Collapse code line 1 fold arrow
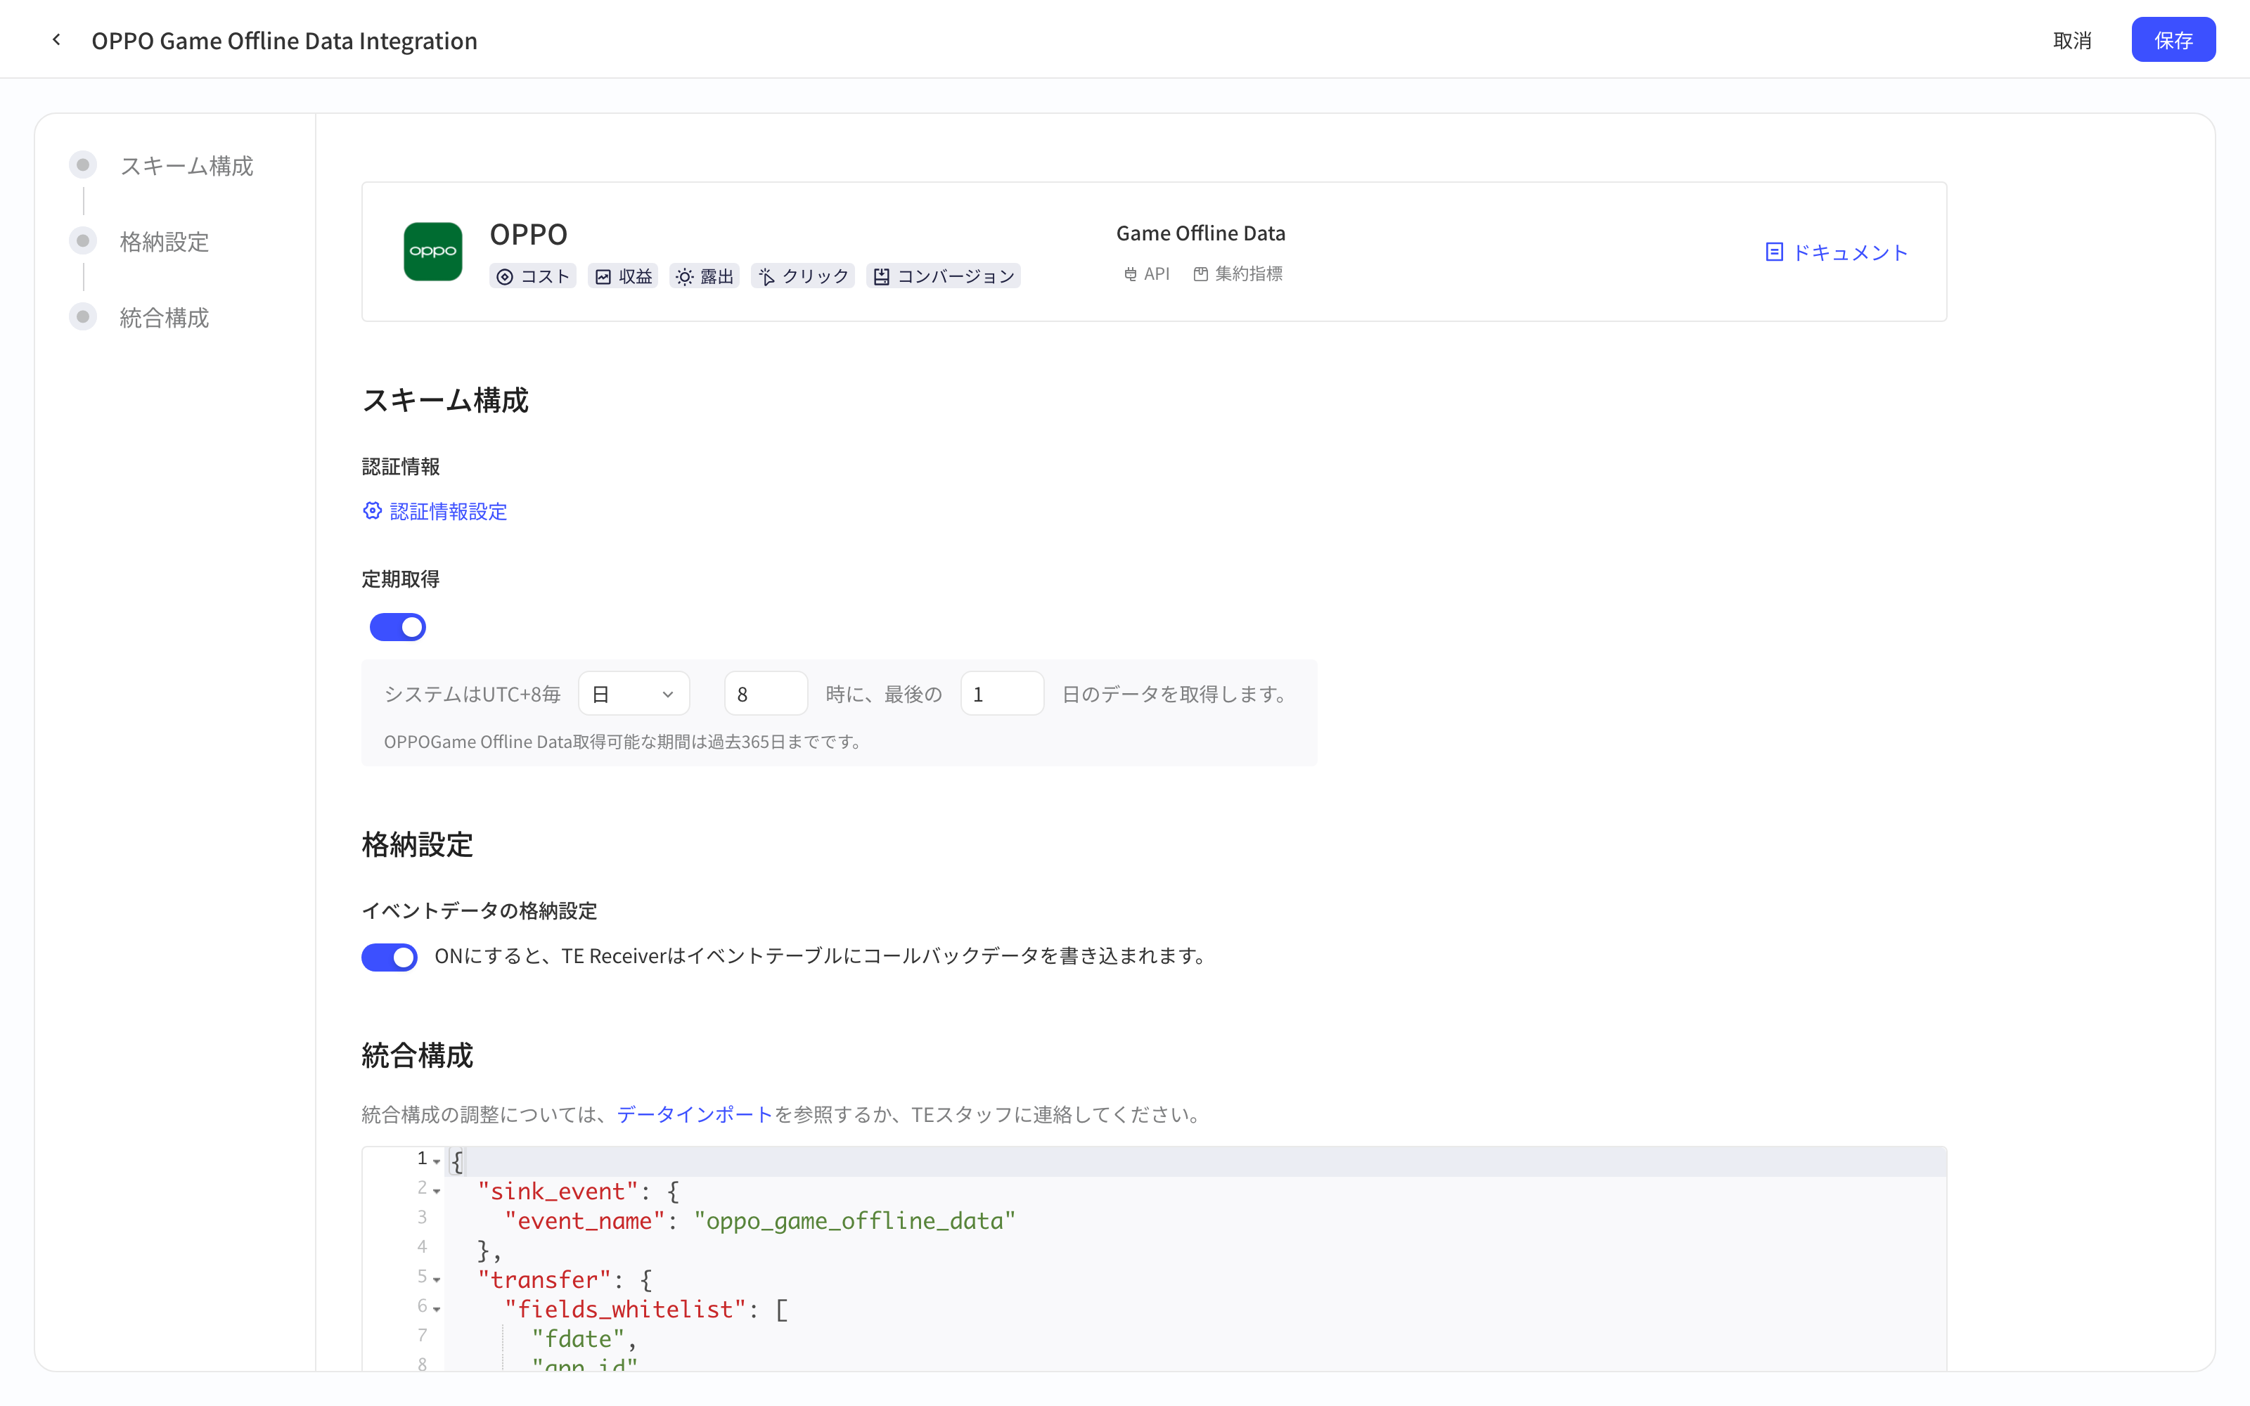Viewport: 2250px width, 1406px height. (436, 1161)
